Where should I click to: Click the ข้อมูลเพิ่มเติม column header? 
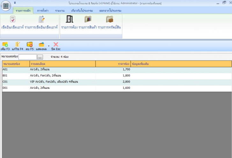click(181, 64)
